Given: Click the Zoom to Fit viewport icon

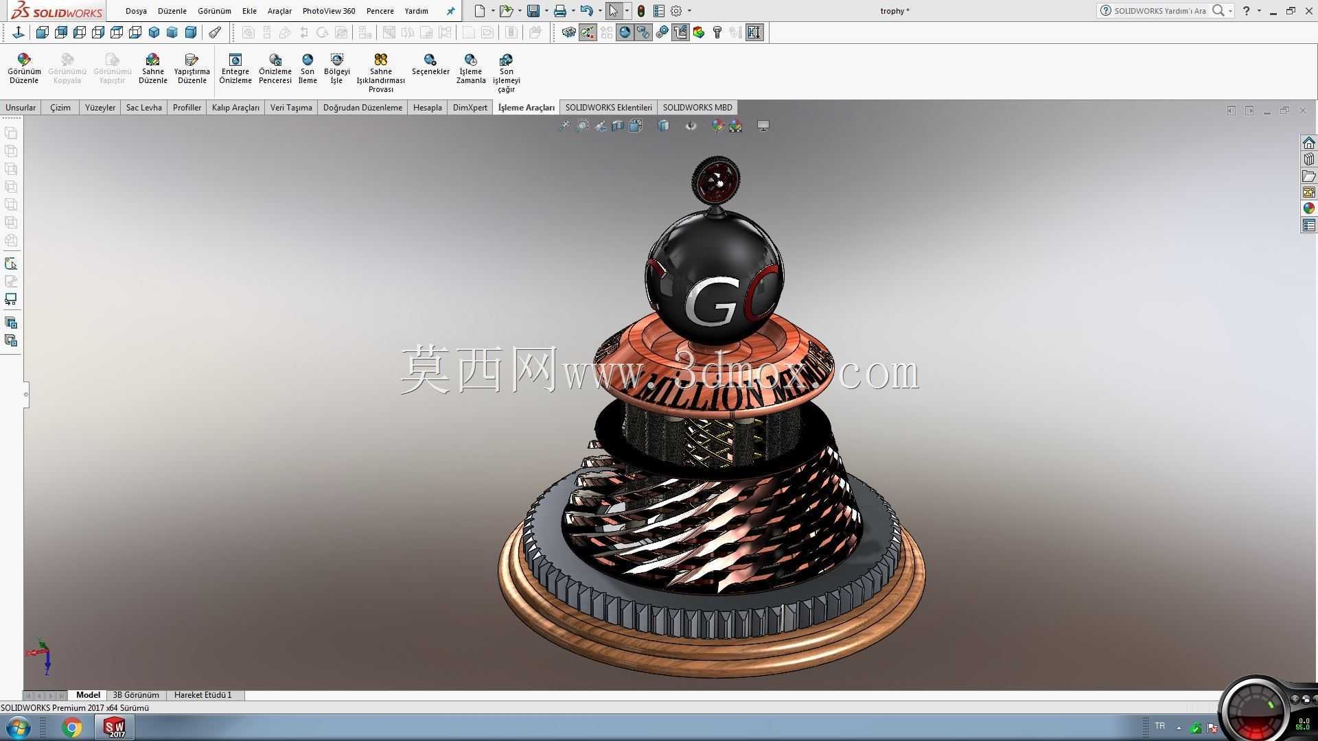Looking at the screenshot, I should [563, 126].
